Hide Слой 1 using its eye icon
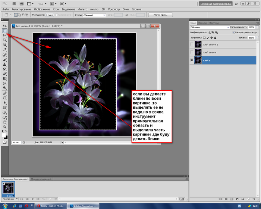Image resolution: width=261 pixels, height=209 pixels. (x=192, y=60)
